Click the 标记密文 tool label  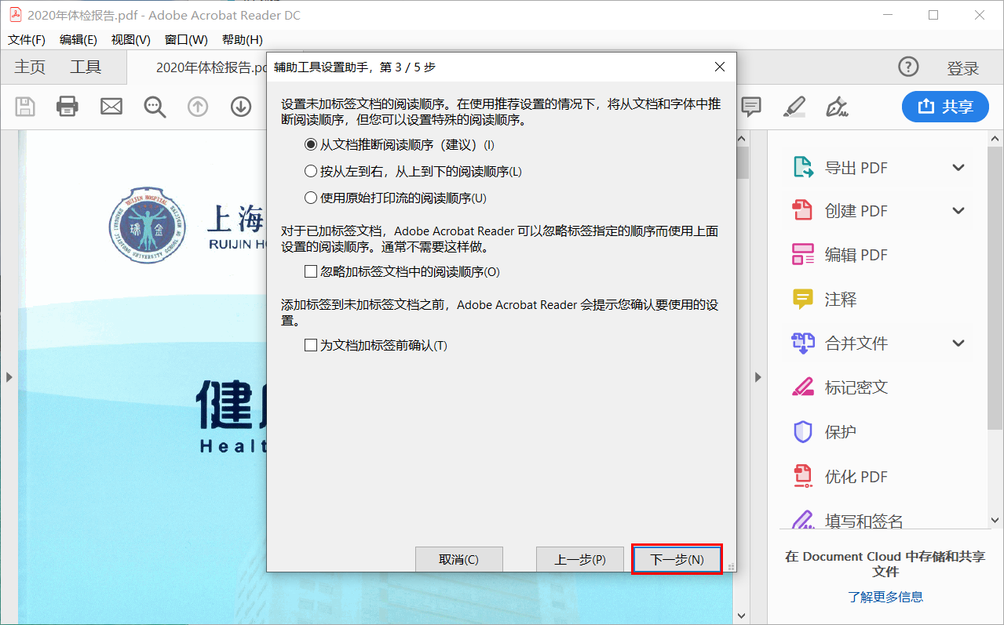click(x=856, y=387)
